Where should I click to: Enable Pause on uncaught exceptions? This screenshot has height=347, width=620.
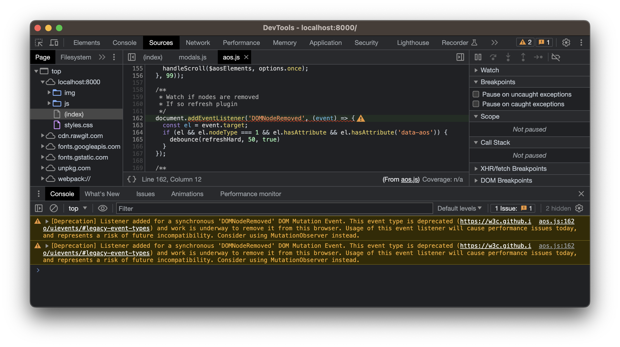coord(476,94)
